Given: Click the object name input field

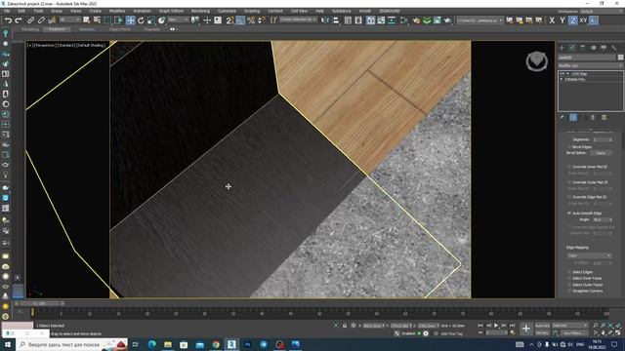Looking at the screenshot, I should (x=587, y=58).
